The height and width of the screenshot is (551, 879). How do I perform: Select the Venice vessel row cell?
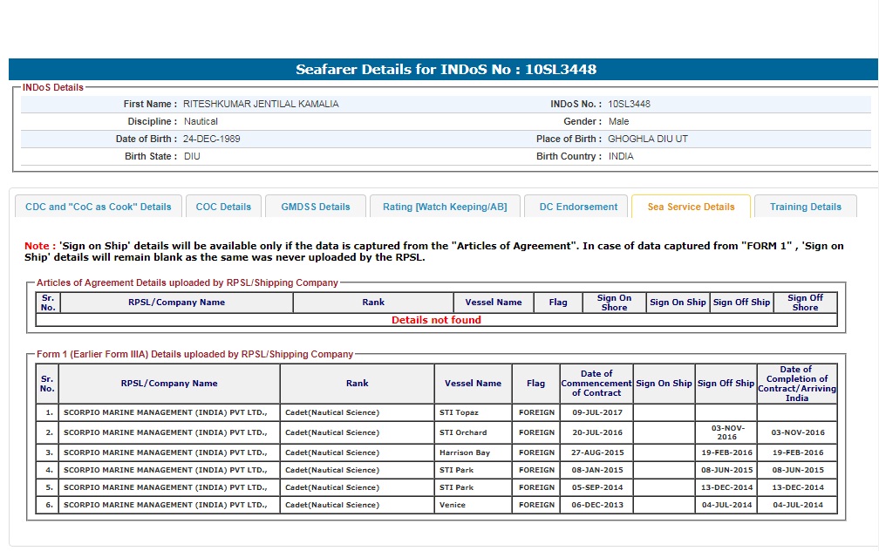coord(453,505)
